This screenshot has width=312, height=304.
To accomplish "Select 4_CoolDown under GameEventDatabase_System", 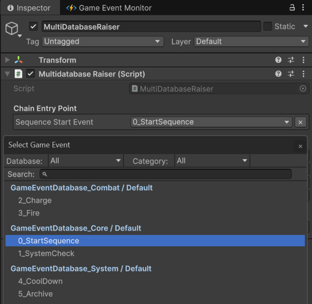I will point(40,281).
